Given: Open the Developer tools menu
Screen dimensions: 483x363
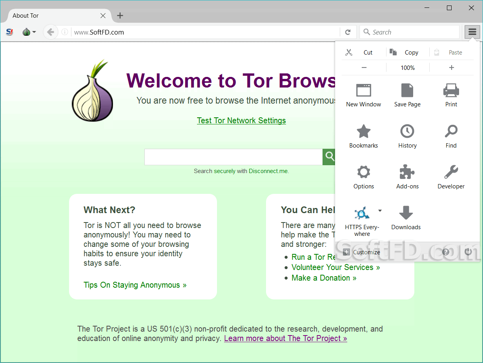Looking at the screenshot, I should [451, 177].
